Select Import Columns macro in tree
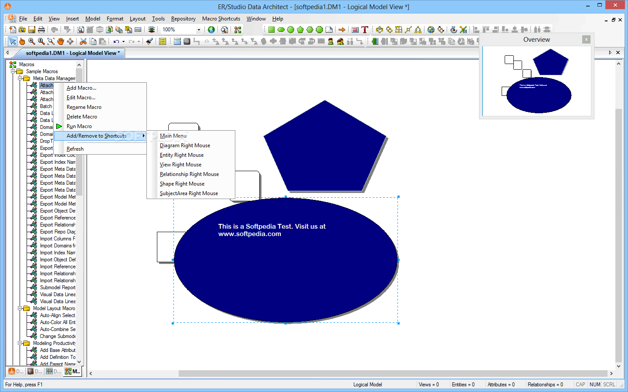The image size is (628, 392). pos(58,239)
